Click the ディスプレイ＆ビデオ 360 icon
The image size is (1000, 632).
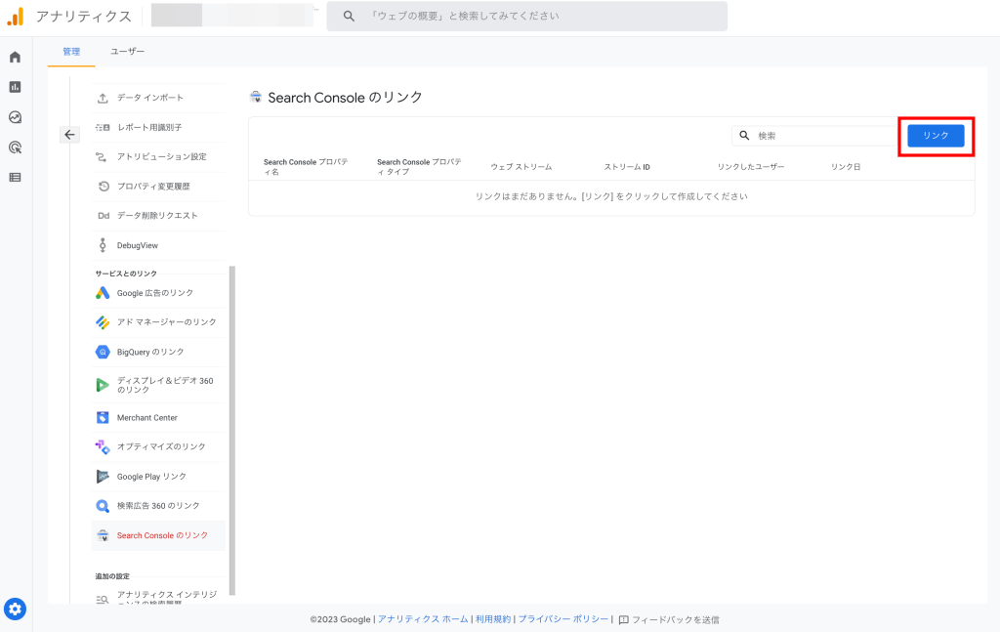pyautogui.click(x=102, y=385)
